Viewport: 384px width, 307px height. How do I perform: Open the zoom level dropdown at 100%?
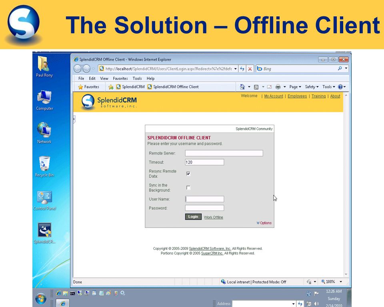[341, 282]
